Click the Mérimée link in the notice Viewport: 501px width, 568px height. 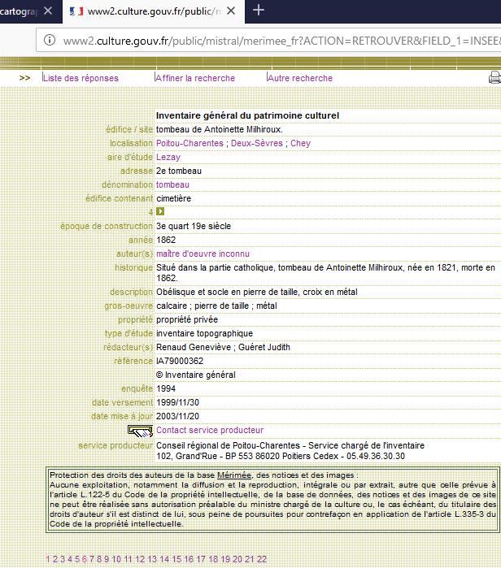pos(234,475)
